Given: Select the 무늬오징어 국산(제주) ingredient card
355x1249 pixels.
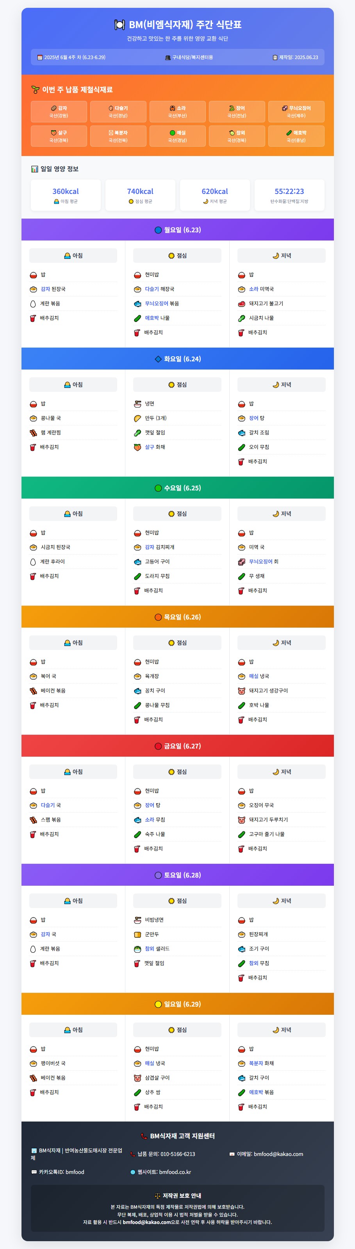Looking at the screenshot, I should (x=296, y=111).
